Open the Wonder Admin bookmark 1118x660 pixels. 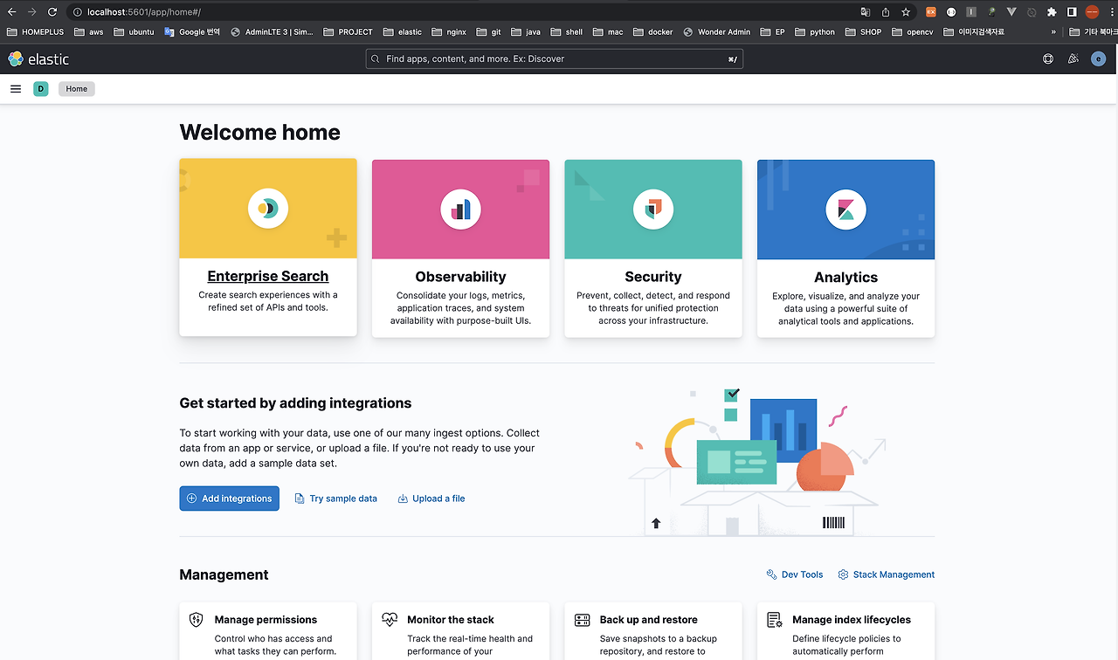717,32
